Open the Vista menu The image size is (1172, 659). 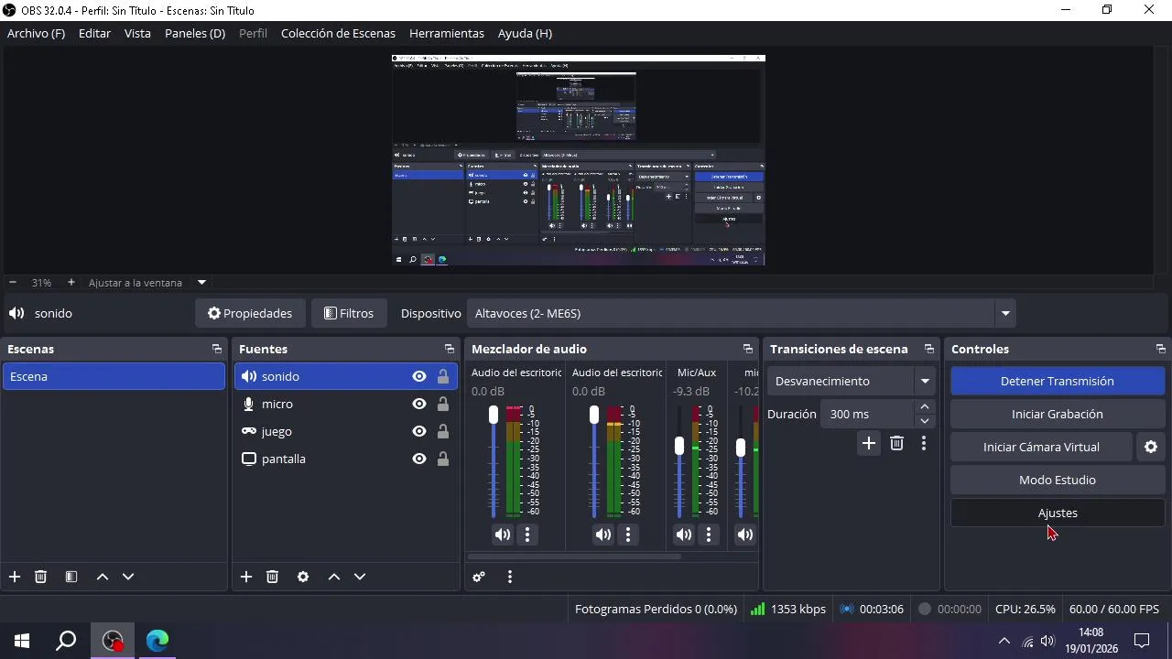click(137, 33)
